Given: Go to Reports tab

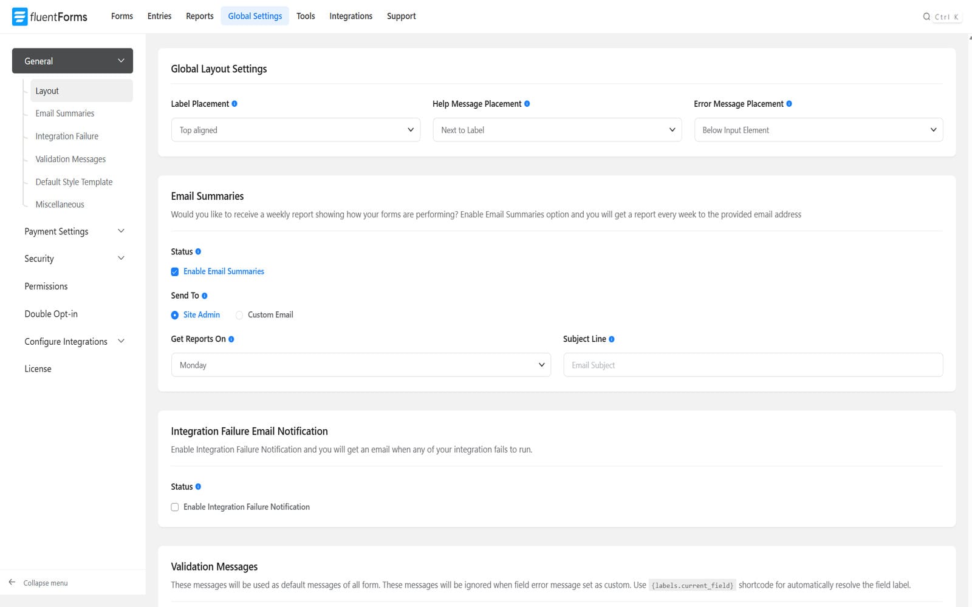Looking at the screenshot, I should click(200, 16).
